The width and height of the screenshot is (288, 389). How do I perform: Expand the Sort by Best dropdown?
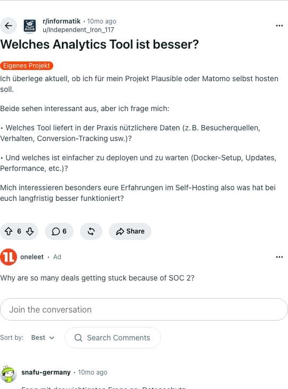click(43, 338)
